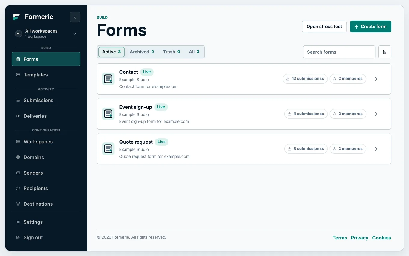The image size is (409, 256).
Task: Click the Submissions icon in sidebar
Action: click(18, 100)
